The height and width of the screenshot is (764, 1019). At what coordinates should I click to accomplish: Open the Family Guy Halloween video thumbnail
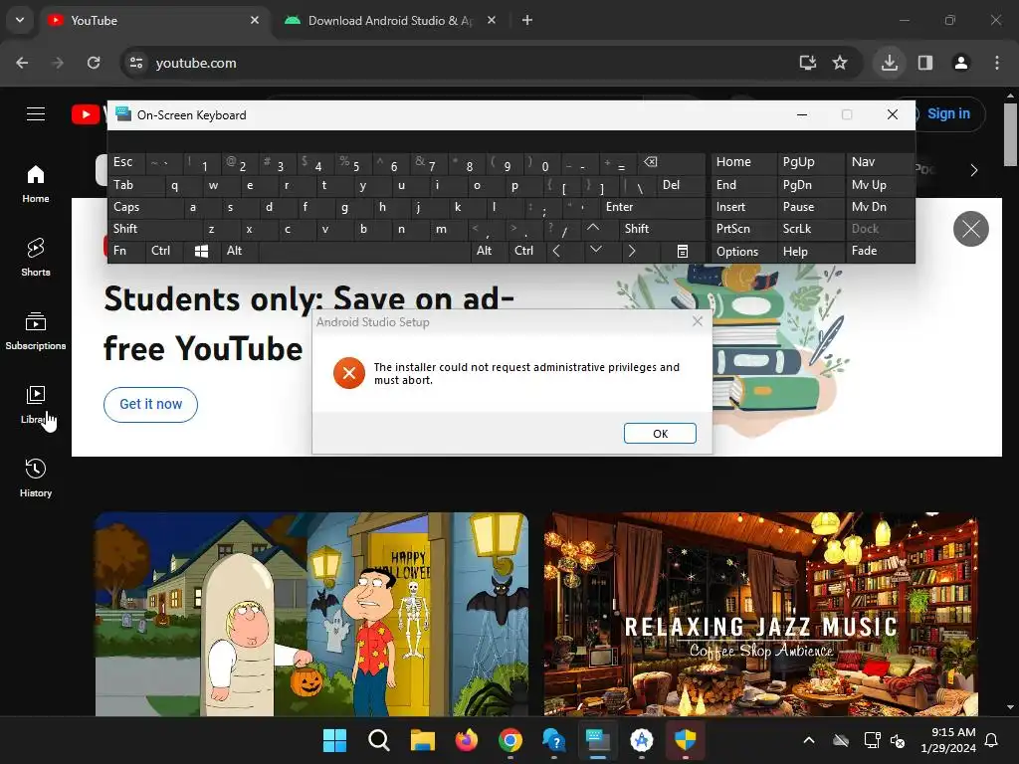click(311, 614)
